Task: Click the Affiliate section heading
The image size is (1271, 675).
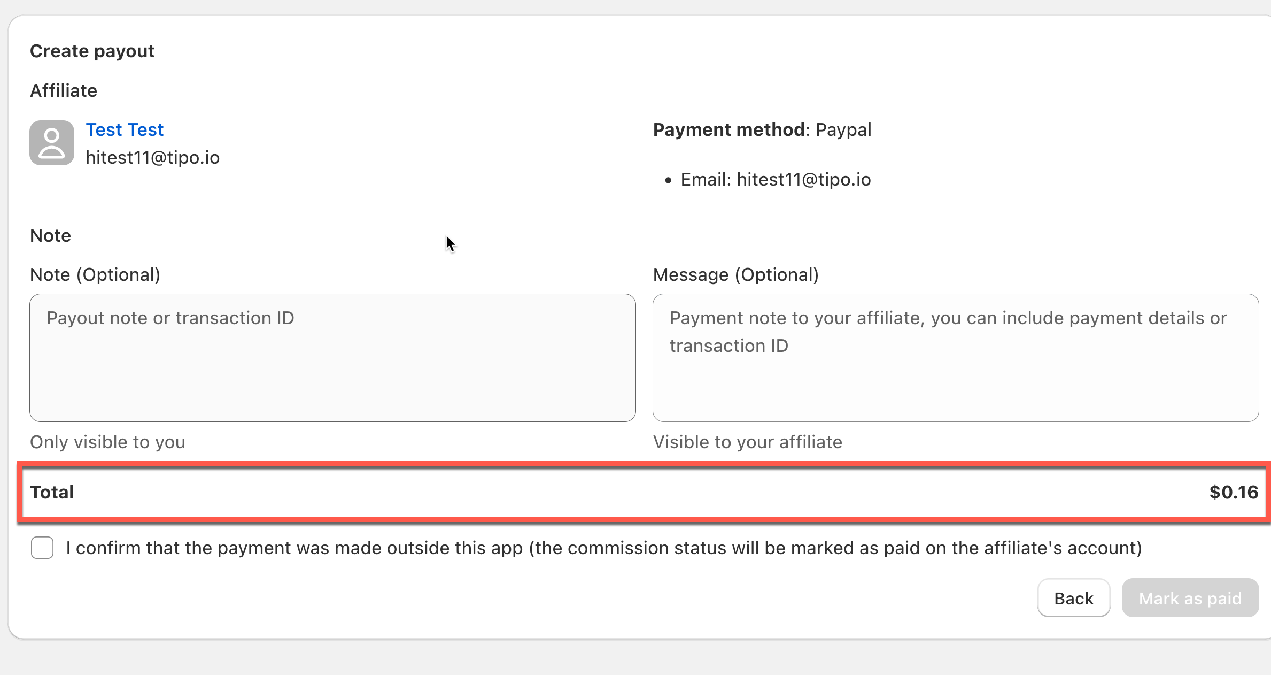Action: (64, 91)
